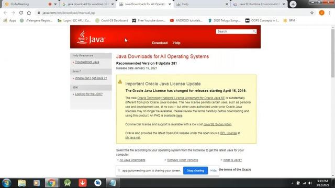The image size is (335, 188).
Task: Open Chrome three-dot menu
Action: 330,13
